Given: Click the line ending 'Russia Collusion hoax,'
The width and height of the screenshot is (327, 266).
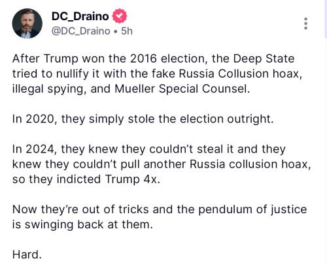Looking at the screenshot, I should click(x=157, y=74).
